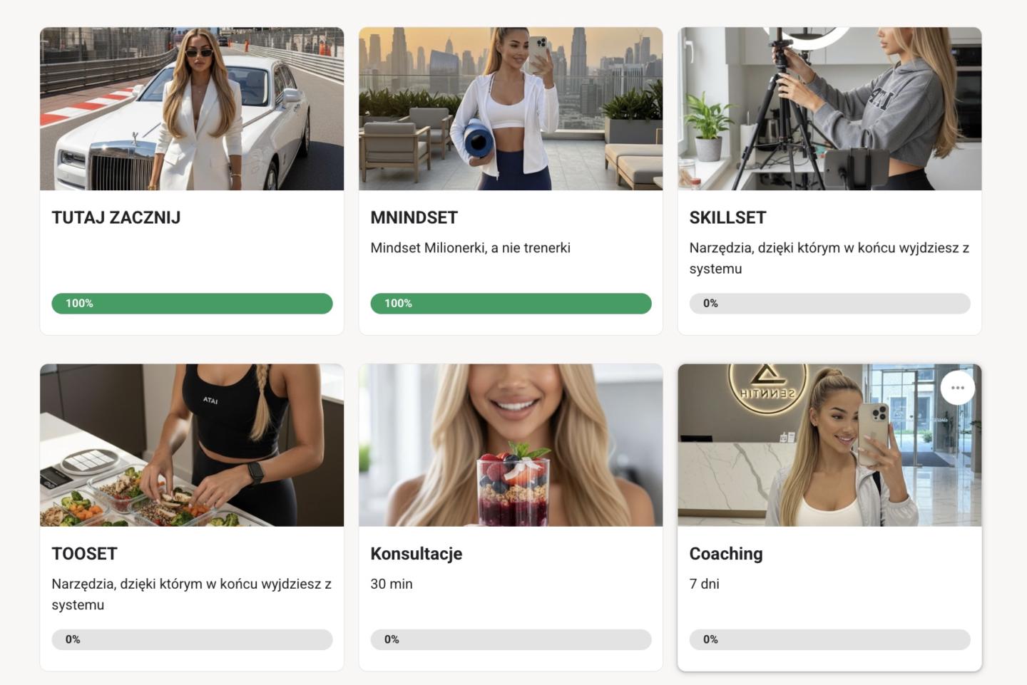Click the TOOSET heading
The image size is (1027, 685).
[x=84, y=554]
